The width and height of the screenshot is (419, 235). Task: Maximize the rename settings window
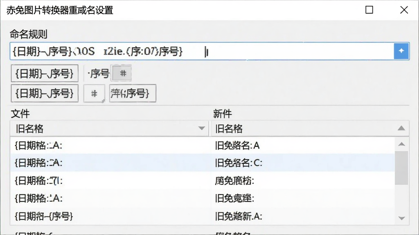[369, 10]
